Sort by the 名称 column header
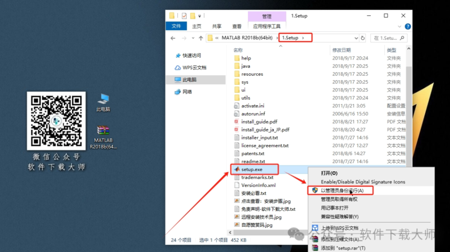 coord(238,50)
